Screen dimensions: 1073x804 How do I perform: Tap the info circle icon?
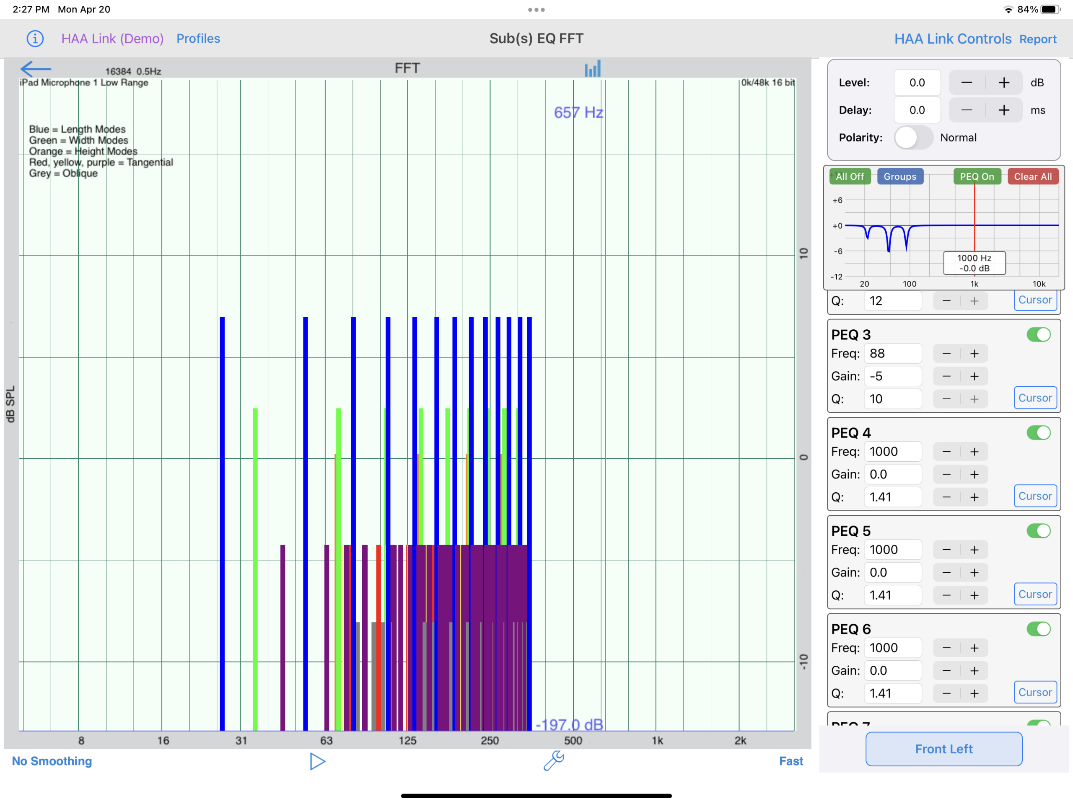click(x=35, y=38)
